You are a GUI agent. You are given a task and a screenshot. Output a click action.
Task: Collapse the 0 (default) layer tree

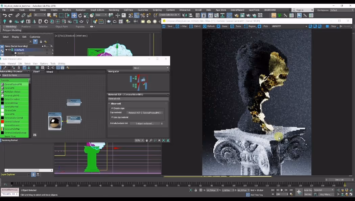tap(6, 50)
